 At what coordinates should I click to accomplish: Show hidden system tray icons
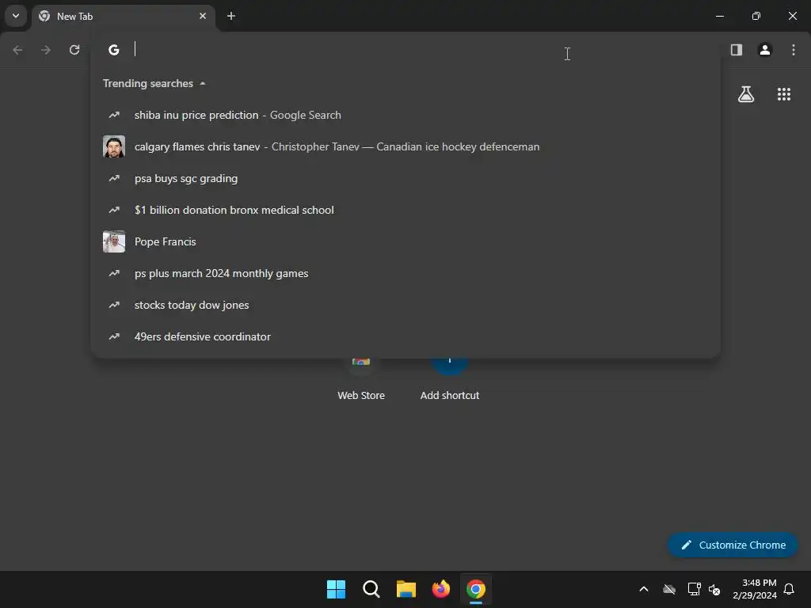coord(644,589)
